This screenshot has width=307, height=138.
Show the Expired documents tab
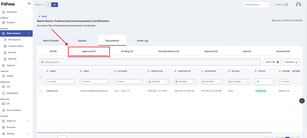[x=246, y=51]
